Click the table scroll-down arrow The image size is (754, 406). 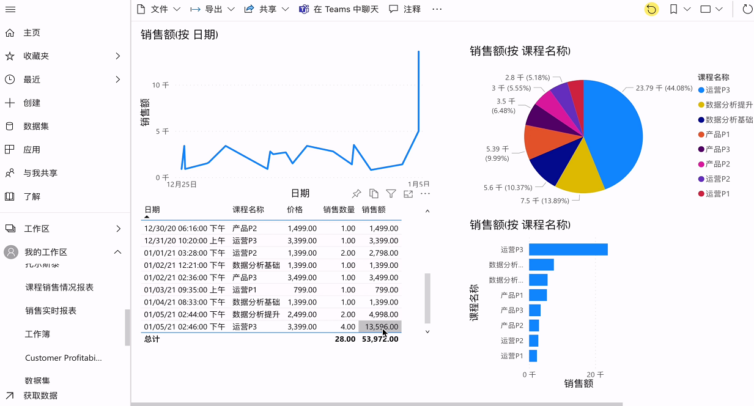(x=427, y=331)
